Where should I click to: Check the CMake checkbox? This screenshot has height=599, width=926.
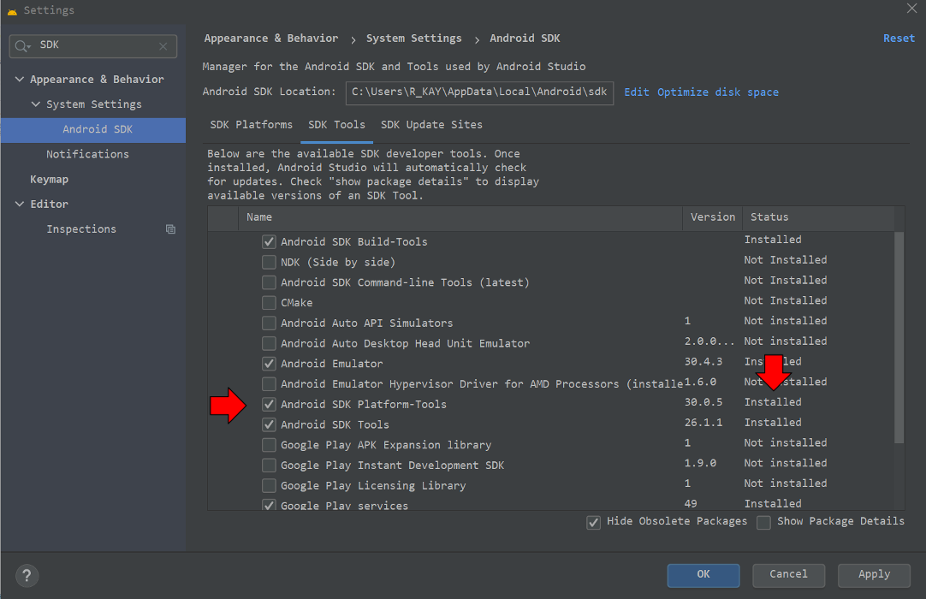pos(269,303)
